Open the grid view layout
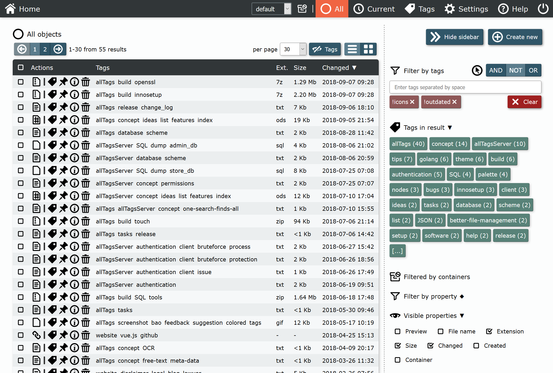The height and width of the screenshot is (373, 553). coord(368,49)
